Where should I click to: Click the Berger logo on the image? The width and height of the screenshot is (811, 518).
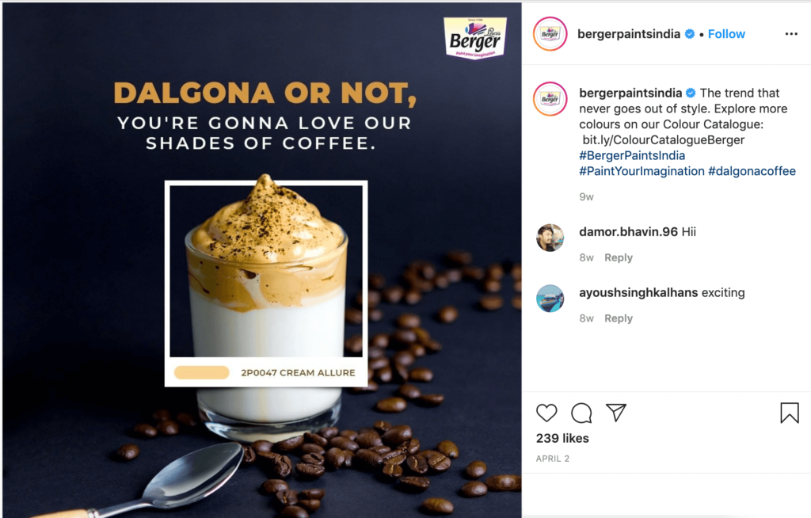pyautogui.click(x=475, y=38)
